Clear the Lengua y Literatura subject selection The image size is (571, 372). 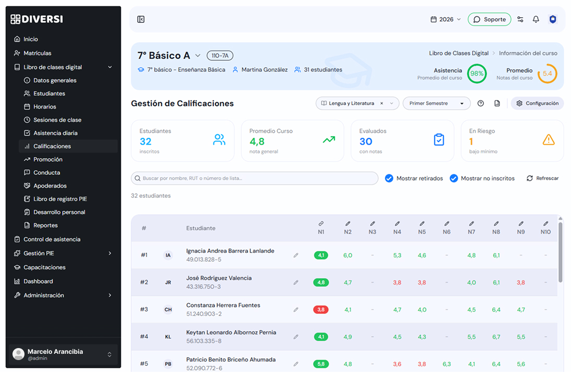[382, 103]
